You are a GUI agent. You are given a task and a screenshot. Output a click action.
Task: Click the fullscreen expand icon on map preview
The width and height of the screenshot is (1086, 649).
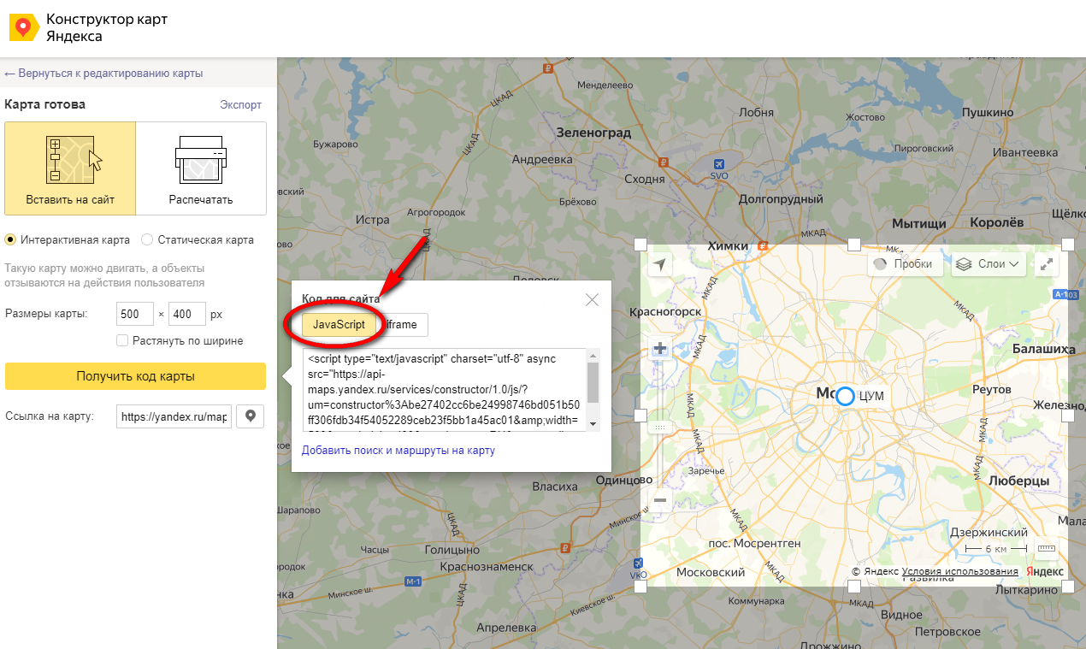click(x=1047, y=264)
